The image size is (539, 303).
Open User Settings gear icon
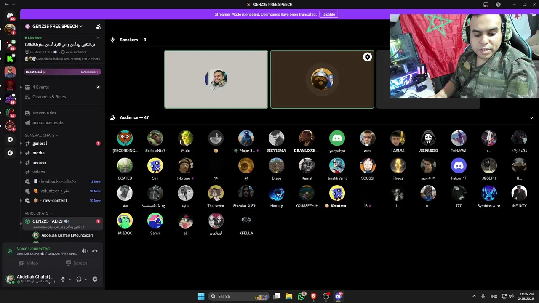pos(95,279)
